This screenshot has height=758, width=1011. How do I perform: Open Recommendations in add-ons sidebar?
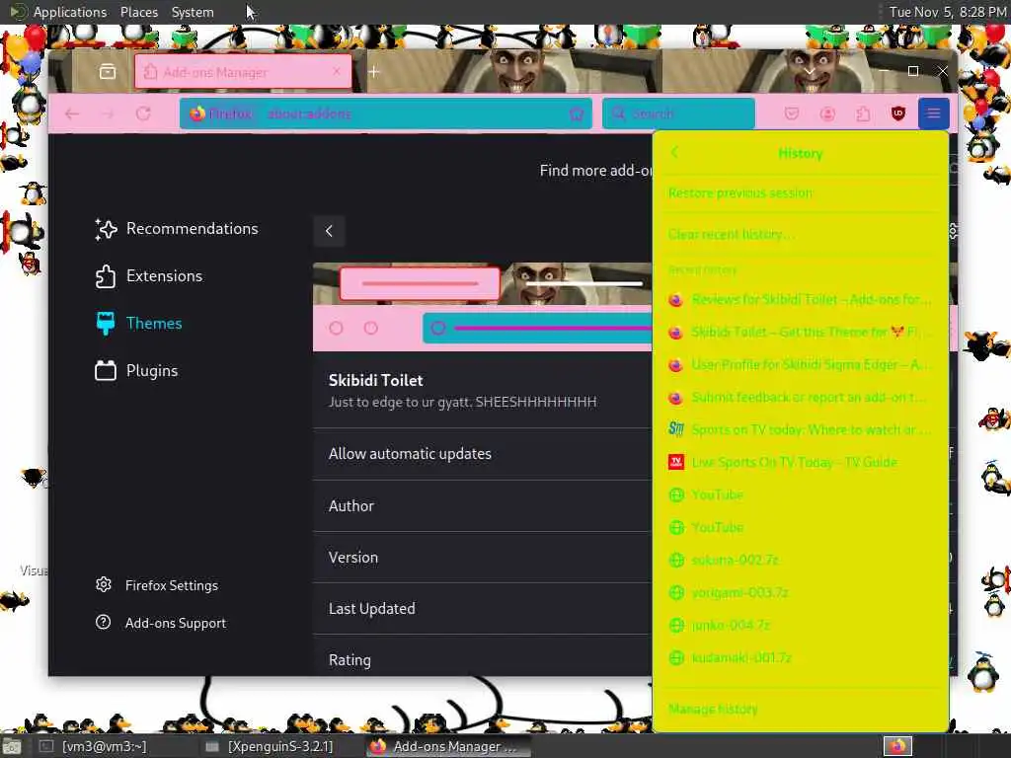pos(176,229)
